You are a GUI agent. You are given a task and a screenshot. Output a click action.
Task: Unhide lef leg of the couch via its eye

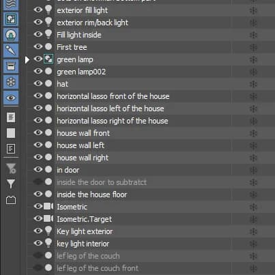38,255
